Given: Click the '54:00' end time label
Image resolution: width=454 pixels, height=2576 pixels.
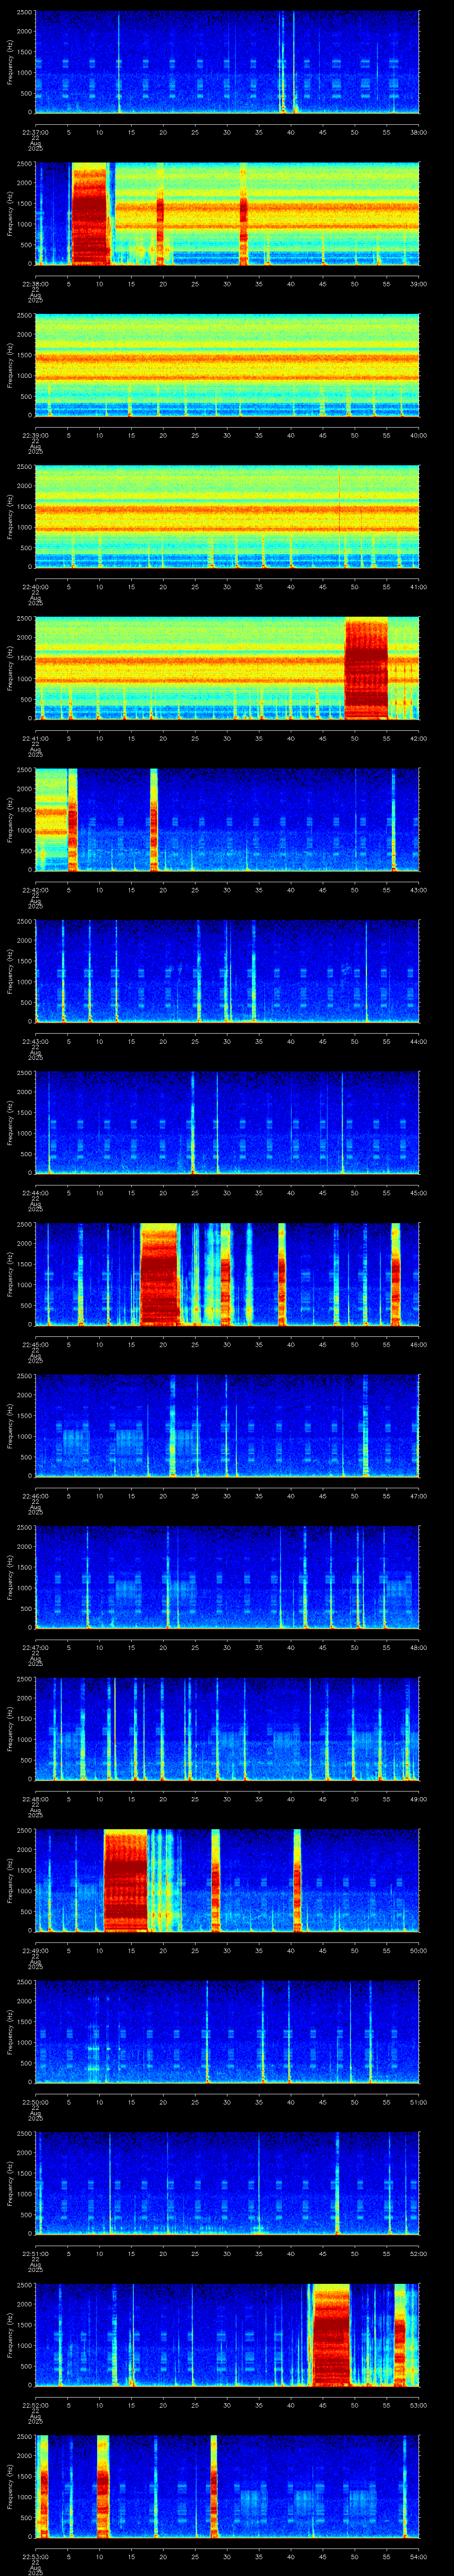Looking at the screenshot, I should tap(419, 2556).
